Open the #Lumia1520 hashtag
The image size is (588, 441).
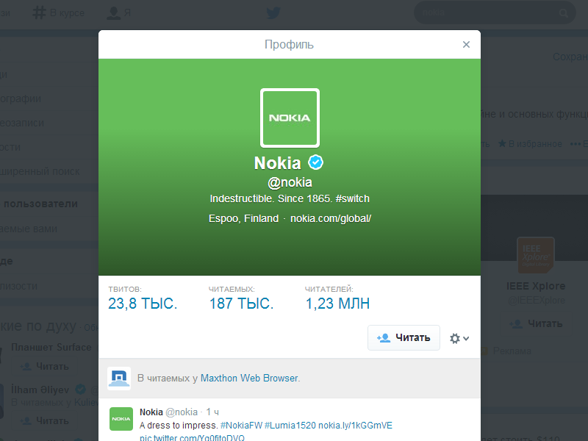(290, 426)
